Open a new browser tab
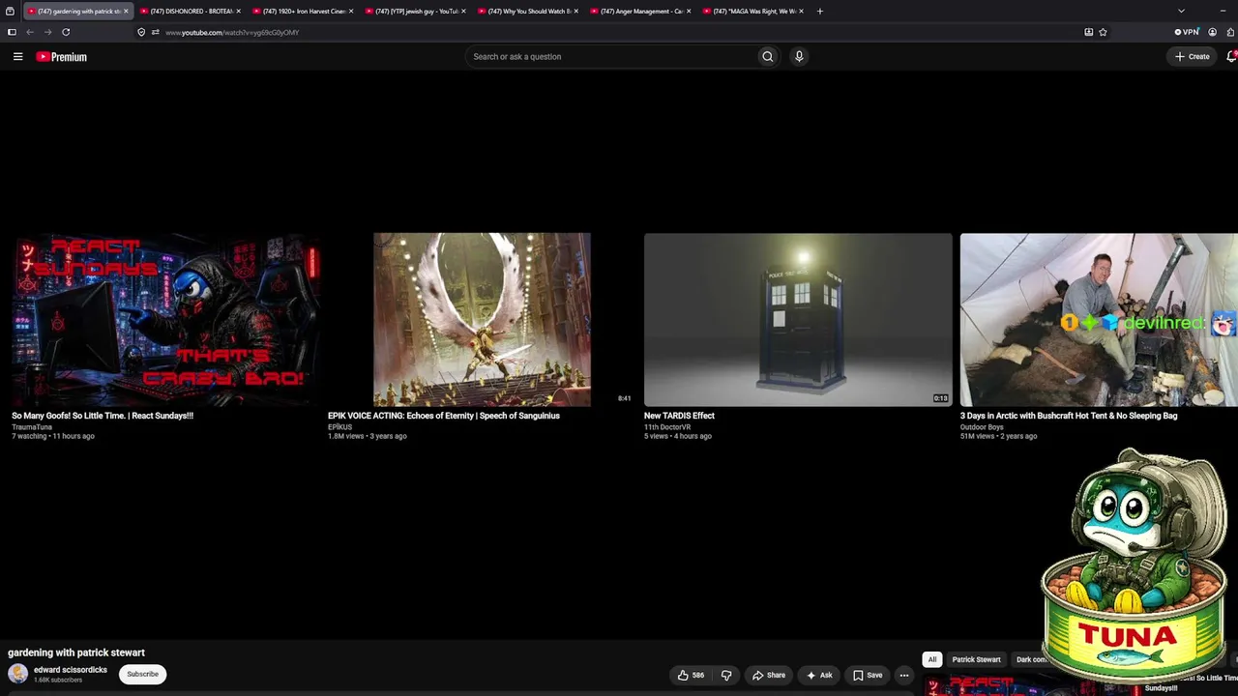 tap(820, 11)
